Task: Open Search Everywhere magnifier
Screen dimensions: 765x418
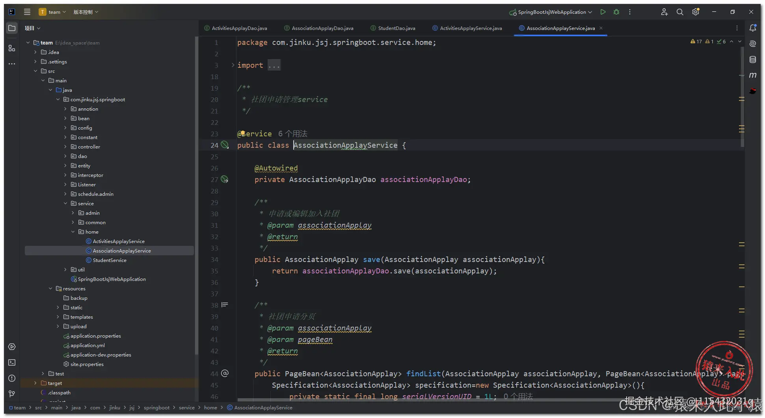Action: [x=680, y=12]
